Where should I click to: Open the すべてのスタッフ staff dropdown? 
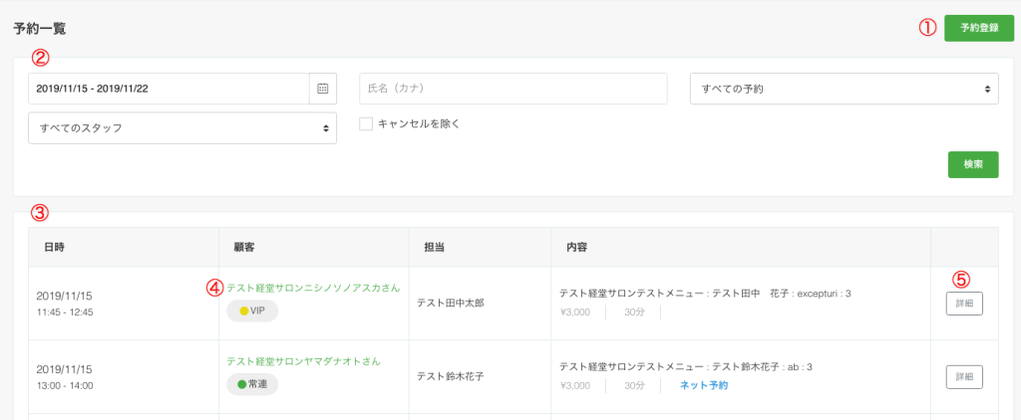(x=182, y=128)
